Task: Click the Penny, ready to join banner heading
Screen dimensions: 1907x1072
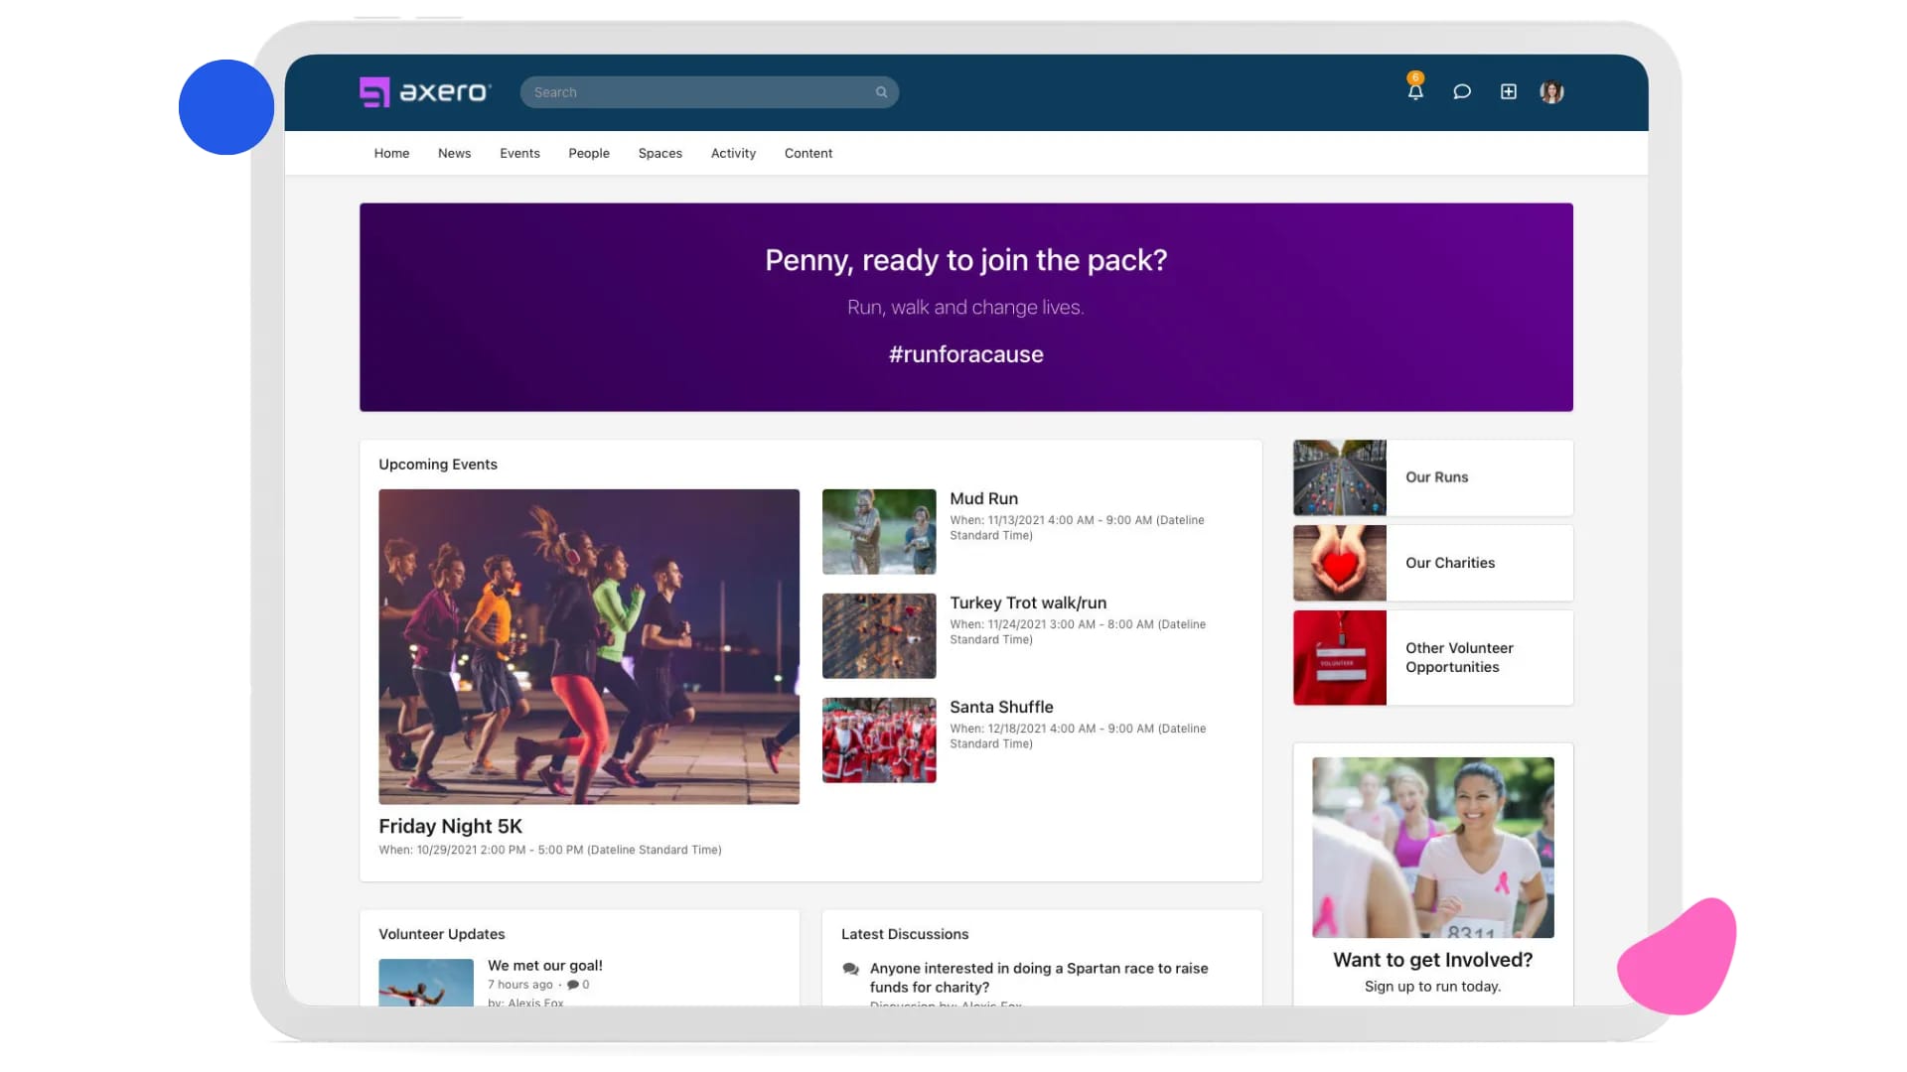Action: click(965, 260)
